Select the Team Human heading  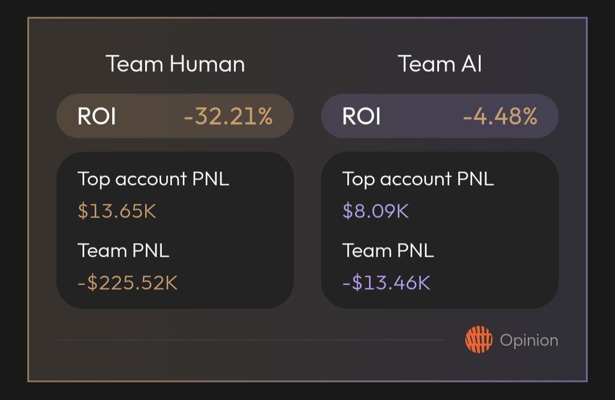click(175, 64)
